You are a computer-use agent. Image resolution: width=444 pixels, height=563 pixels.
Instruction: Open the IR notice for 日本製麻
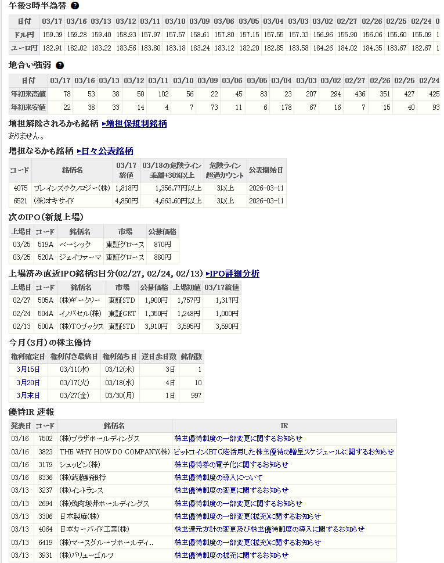(x=247, y=516)
